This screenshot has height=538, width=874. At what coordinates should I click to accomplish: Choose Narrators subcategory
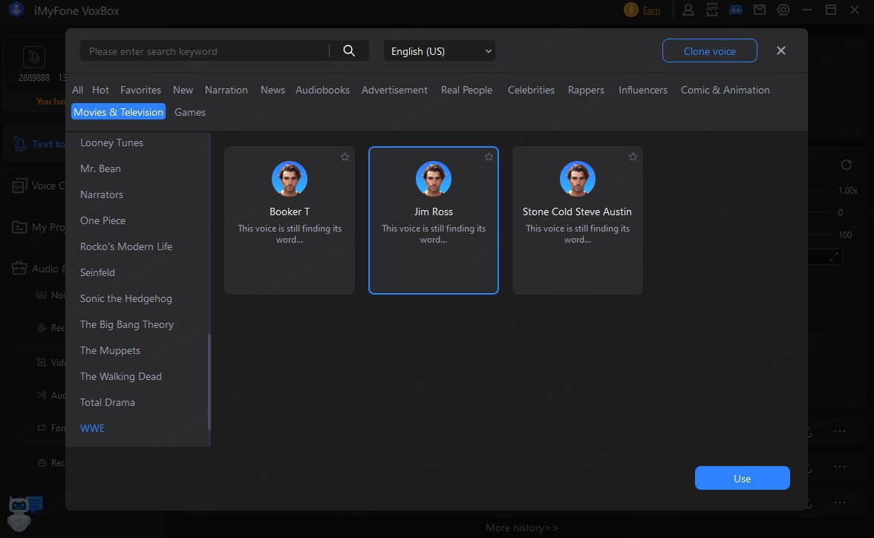[x=102, y=194]
